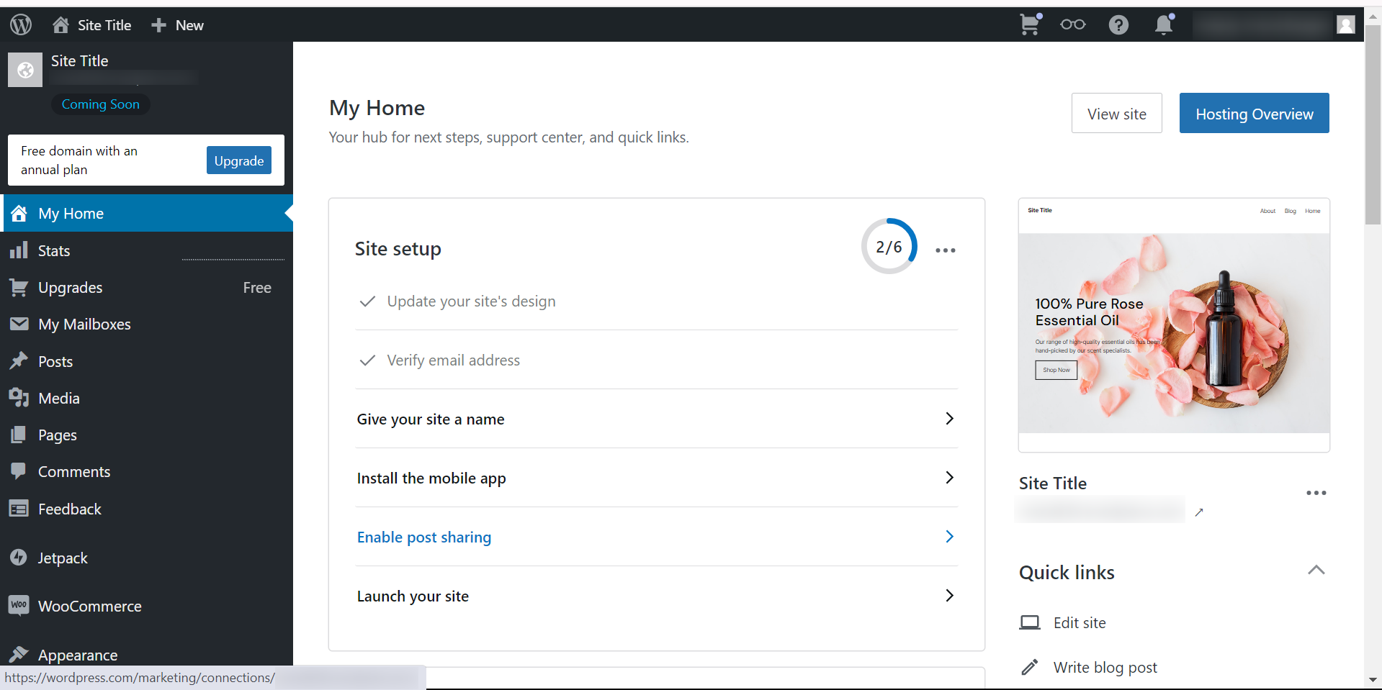Viewport: 1382px width, 690px height.
Task: Open Site setup three-dot options menu
Action: tap(945, 250)
